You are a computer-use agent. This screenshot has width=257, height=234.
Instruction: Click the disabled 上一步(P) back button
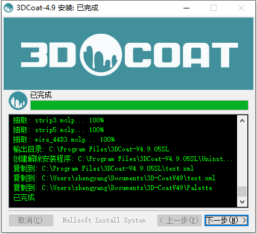tap(179, 220)
